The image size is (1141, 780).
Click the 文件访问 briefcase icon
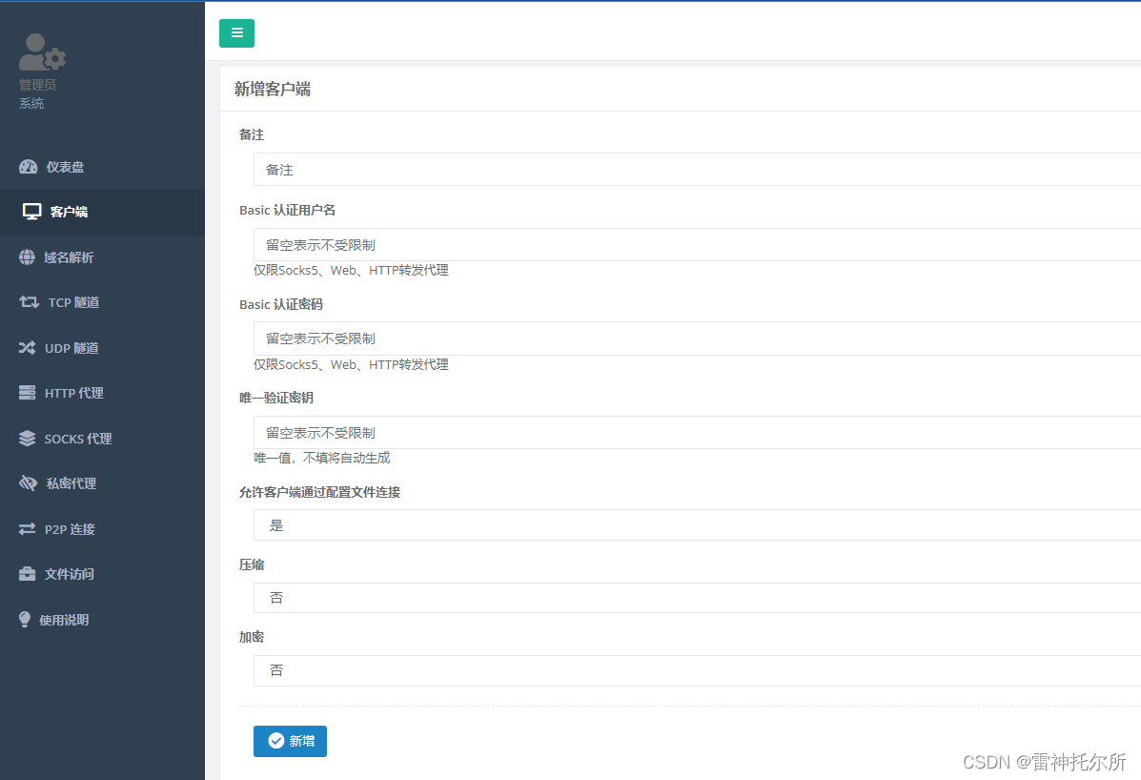tap(26, 573)
